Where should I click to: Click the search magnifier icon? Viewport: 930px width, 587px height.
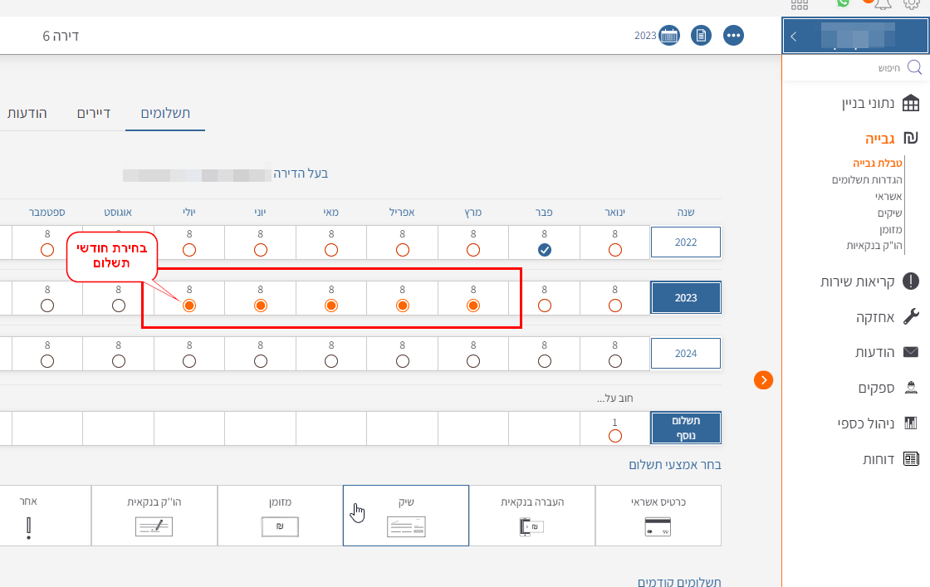coord(914,67)
